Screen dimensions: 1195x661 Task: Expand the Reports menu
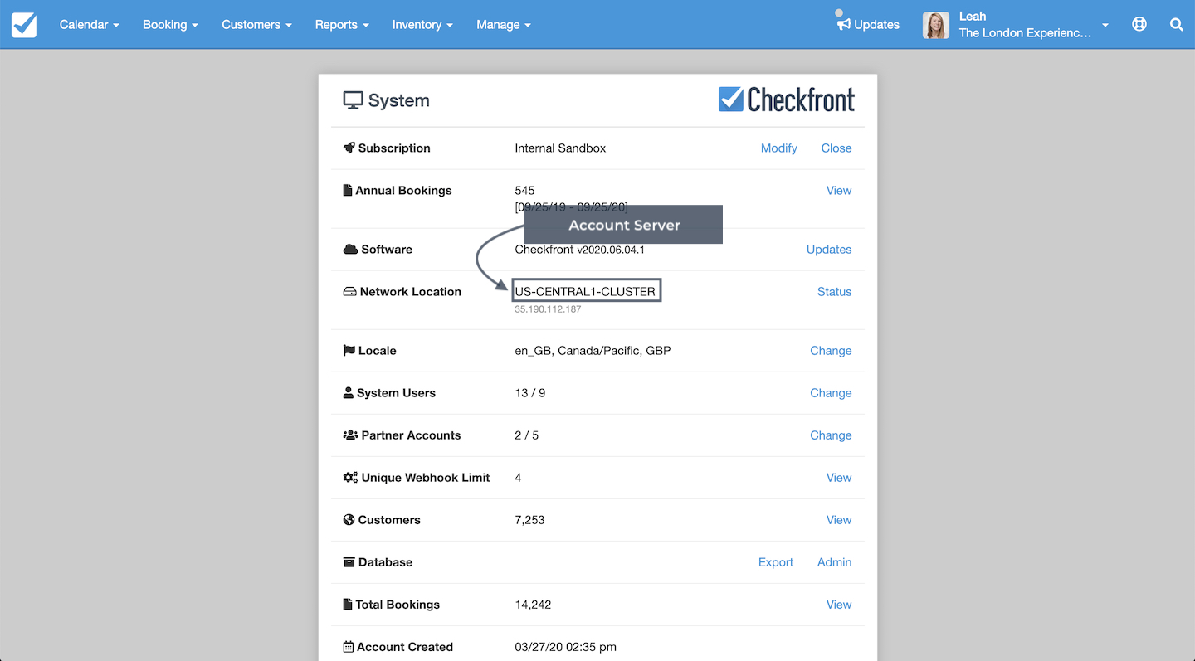(x=342, y=25)
